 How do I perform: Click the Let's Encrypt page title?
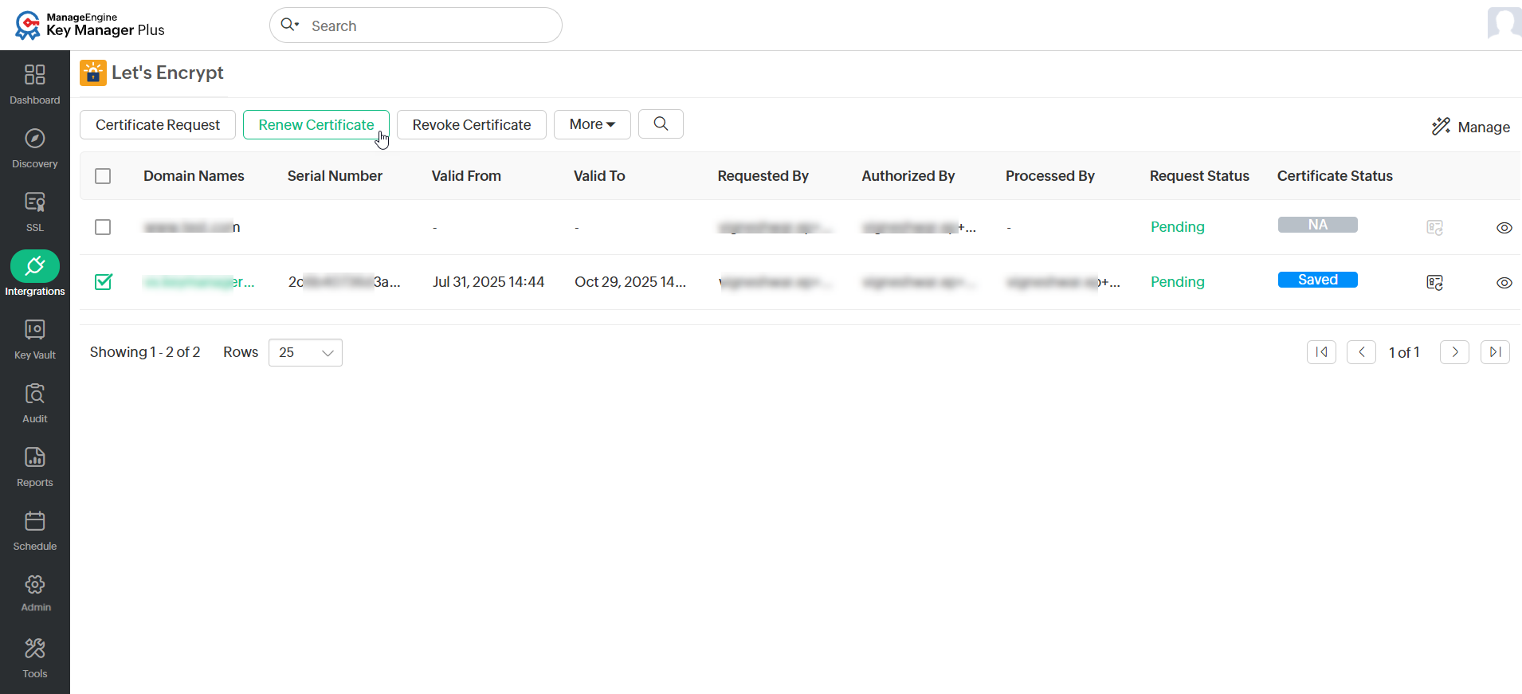tap(167, 73)
